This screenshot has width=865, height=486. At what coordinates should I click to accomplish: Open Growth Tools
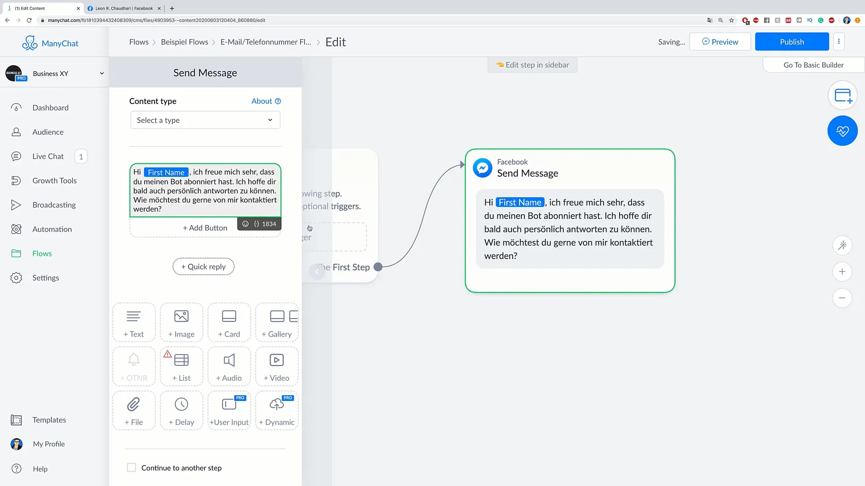point(55,180)
